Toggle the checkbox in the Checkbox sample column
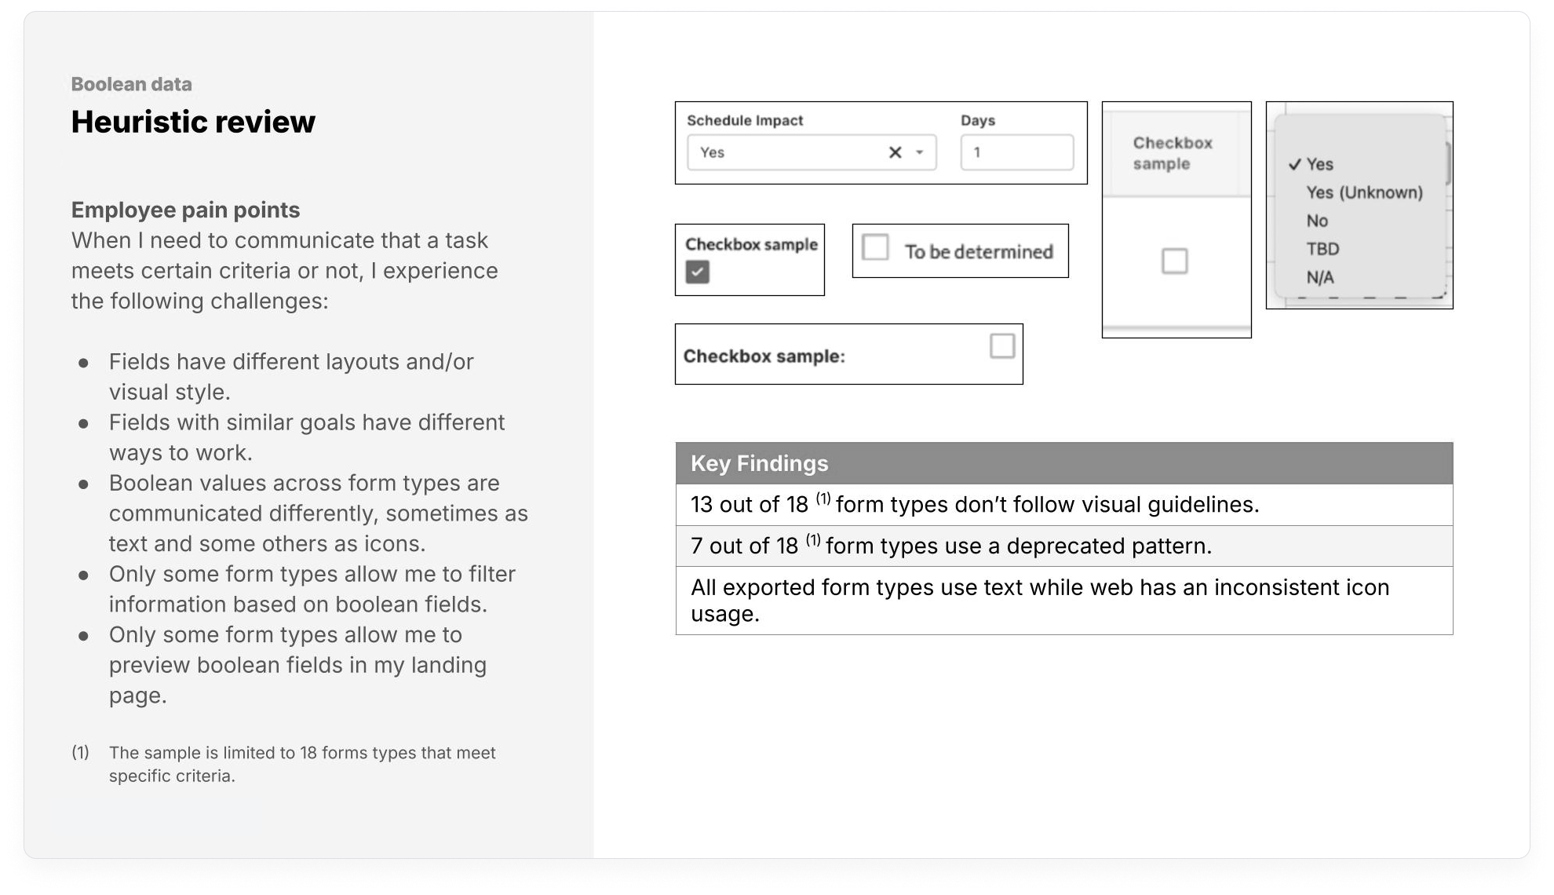The image size is (1554, 895). pos(1174,261)
